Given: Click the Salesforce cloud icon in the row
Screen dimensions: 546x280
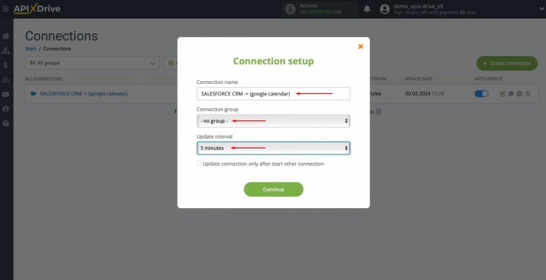Looking at the screenshot, I should [x=33, y=94].
